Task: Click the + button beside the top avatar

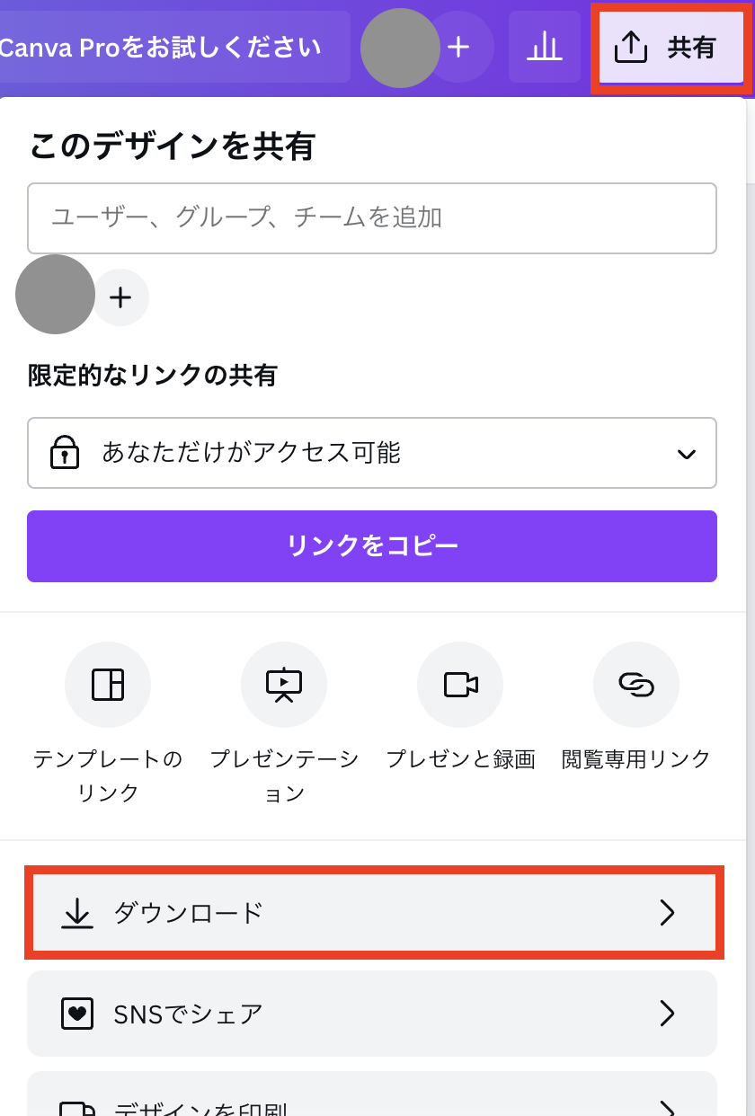Action: [x=458, y=49]
